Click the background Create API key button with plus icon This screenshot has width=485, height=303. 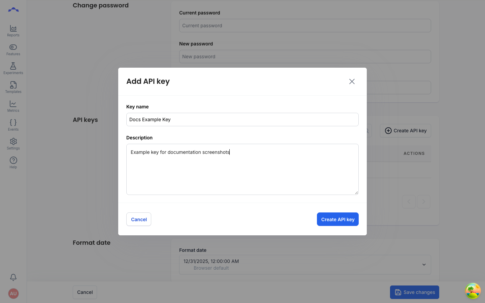(x=406, y=131)
